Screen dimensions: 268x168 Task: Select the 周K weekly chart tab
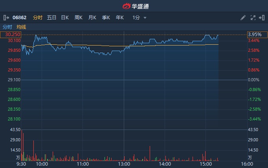pos(79,18)
